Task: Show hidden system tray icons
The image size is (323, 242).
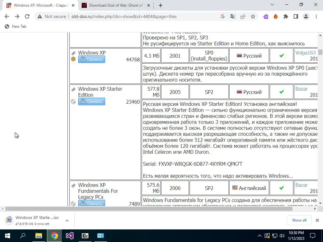Action: [x=260, y=236]
